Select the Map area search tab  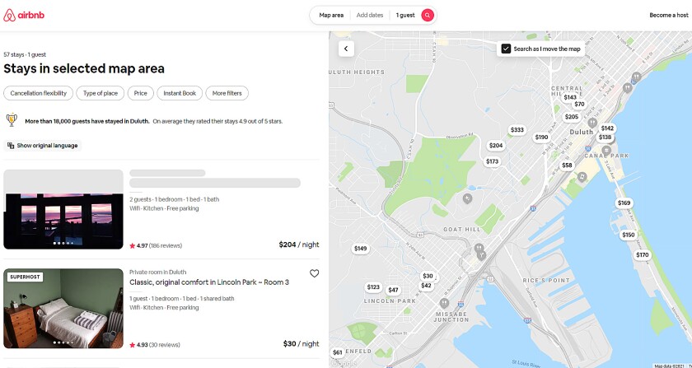pos(331,15)
